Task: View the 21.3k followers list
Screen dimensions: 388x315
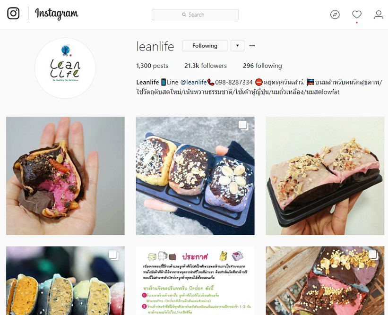Action: coord(206,66)
